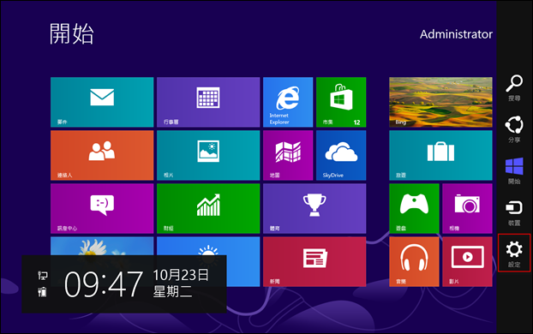The width and height of the screenshot is (533, 334).
Task: Open the Finance chart tile (財經)
Action: coord(208,208)
